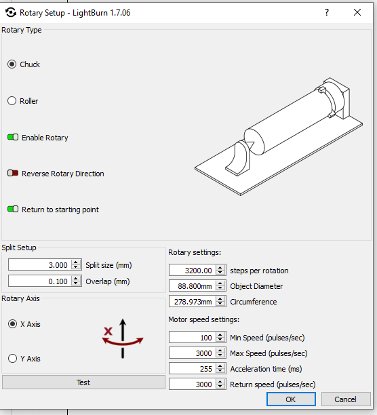Select the Chuck rotary type
The image size is (377, 415).
coord(12,64)
